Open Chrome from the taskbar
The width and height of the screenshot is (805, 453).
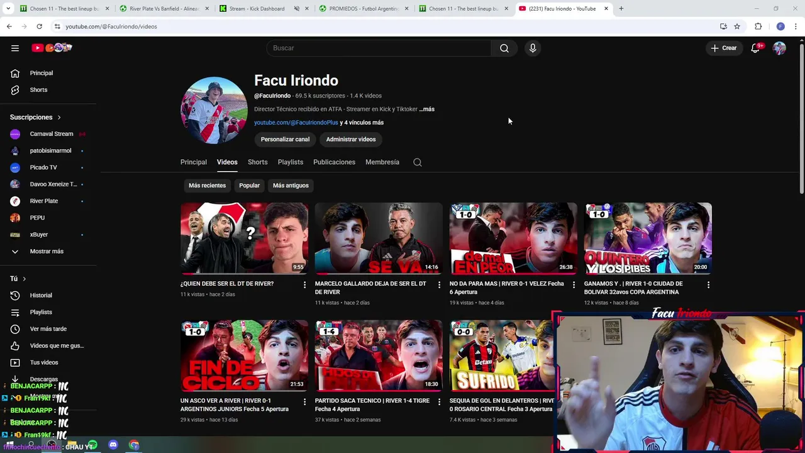[x=134, y=445]
